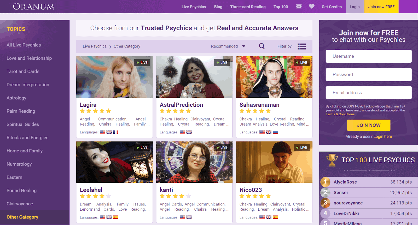Viewport: 418px width, 225px height.
Task: Click the rank 3 bronze medal badge
Action: click(325, 203)
